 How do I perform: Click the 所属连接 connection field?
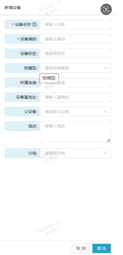click(x=76, y=82)
